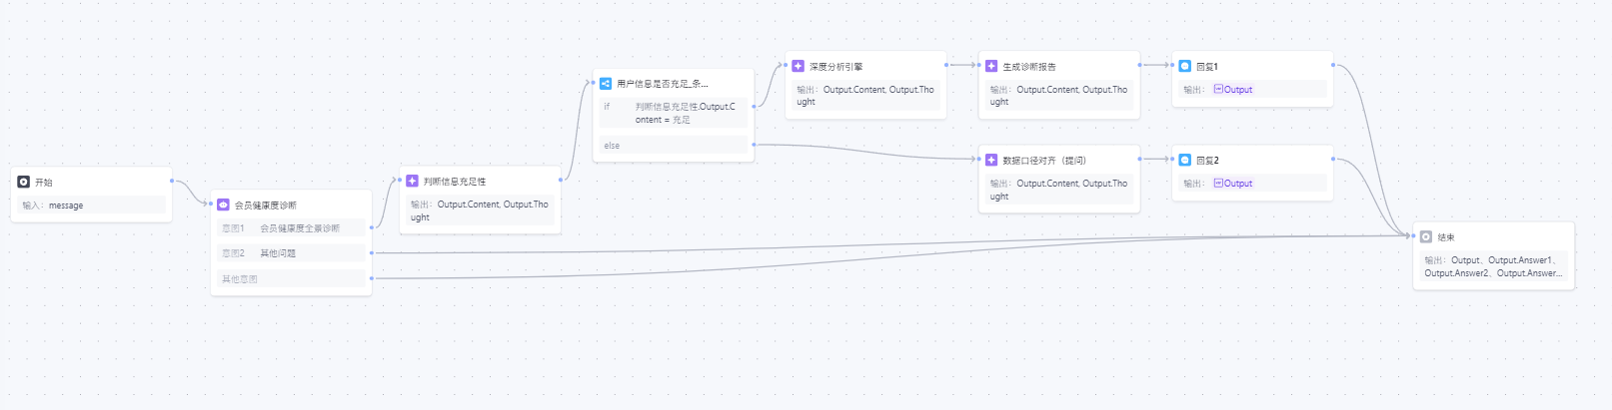Select the else branch row
This screenshot has height=410, width=1612.
673,146
